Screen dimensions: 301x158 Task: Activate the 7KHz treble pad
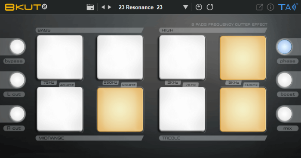click(x=182, y=109)
